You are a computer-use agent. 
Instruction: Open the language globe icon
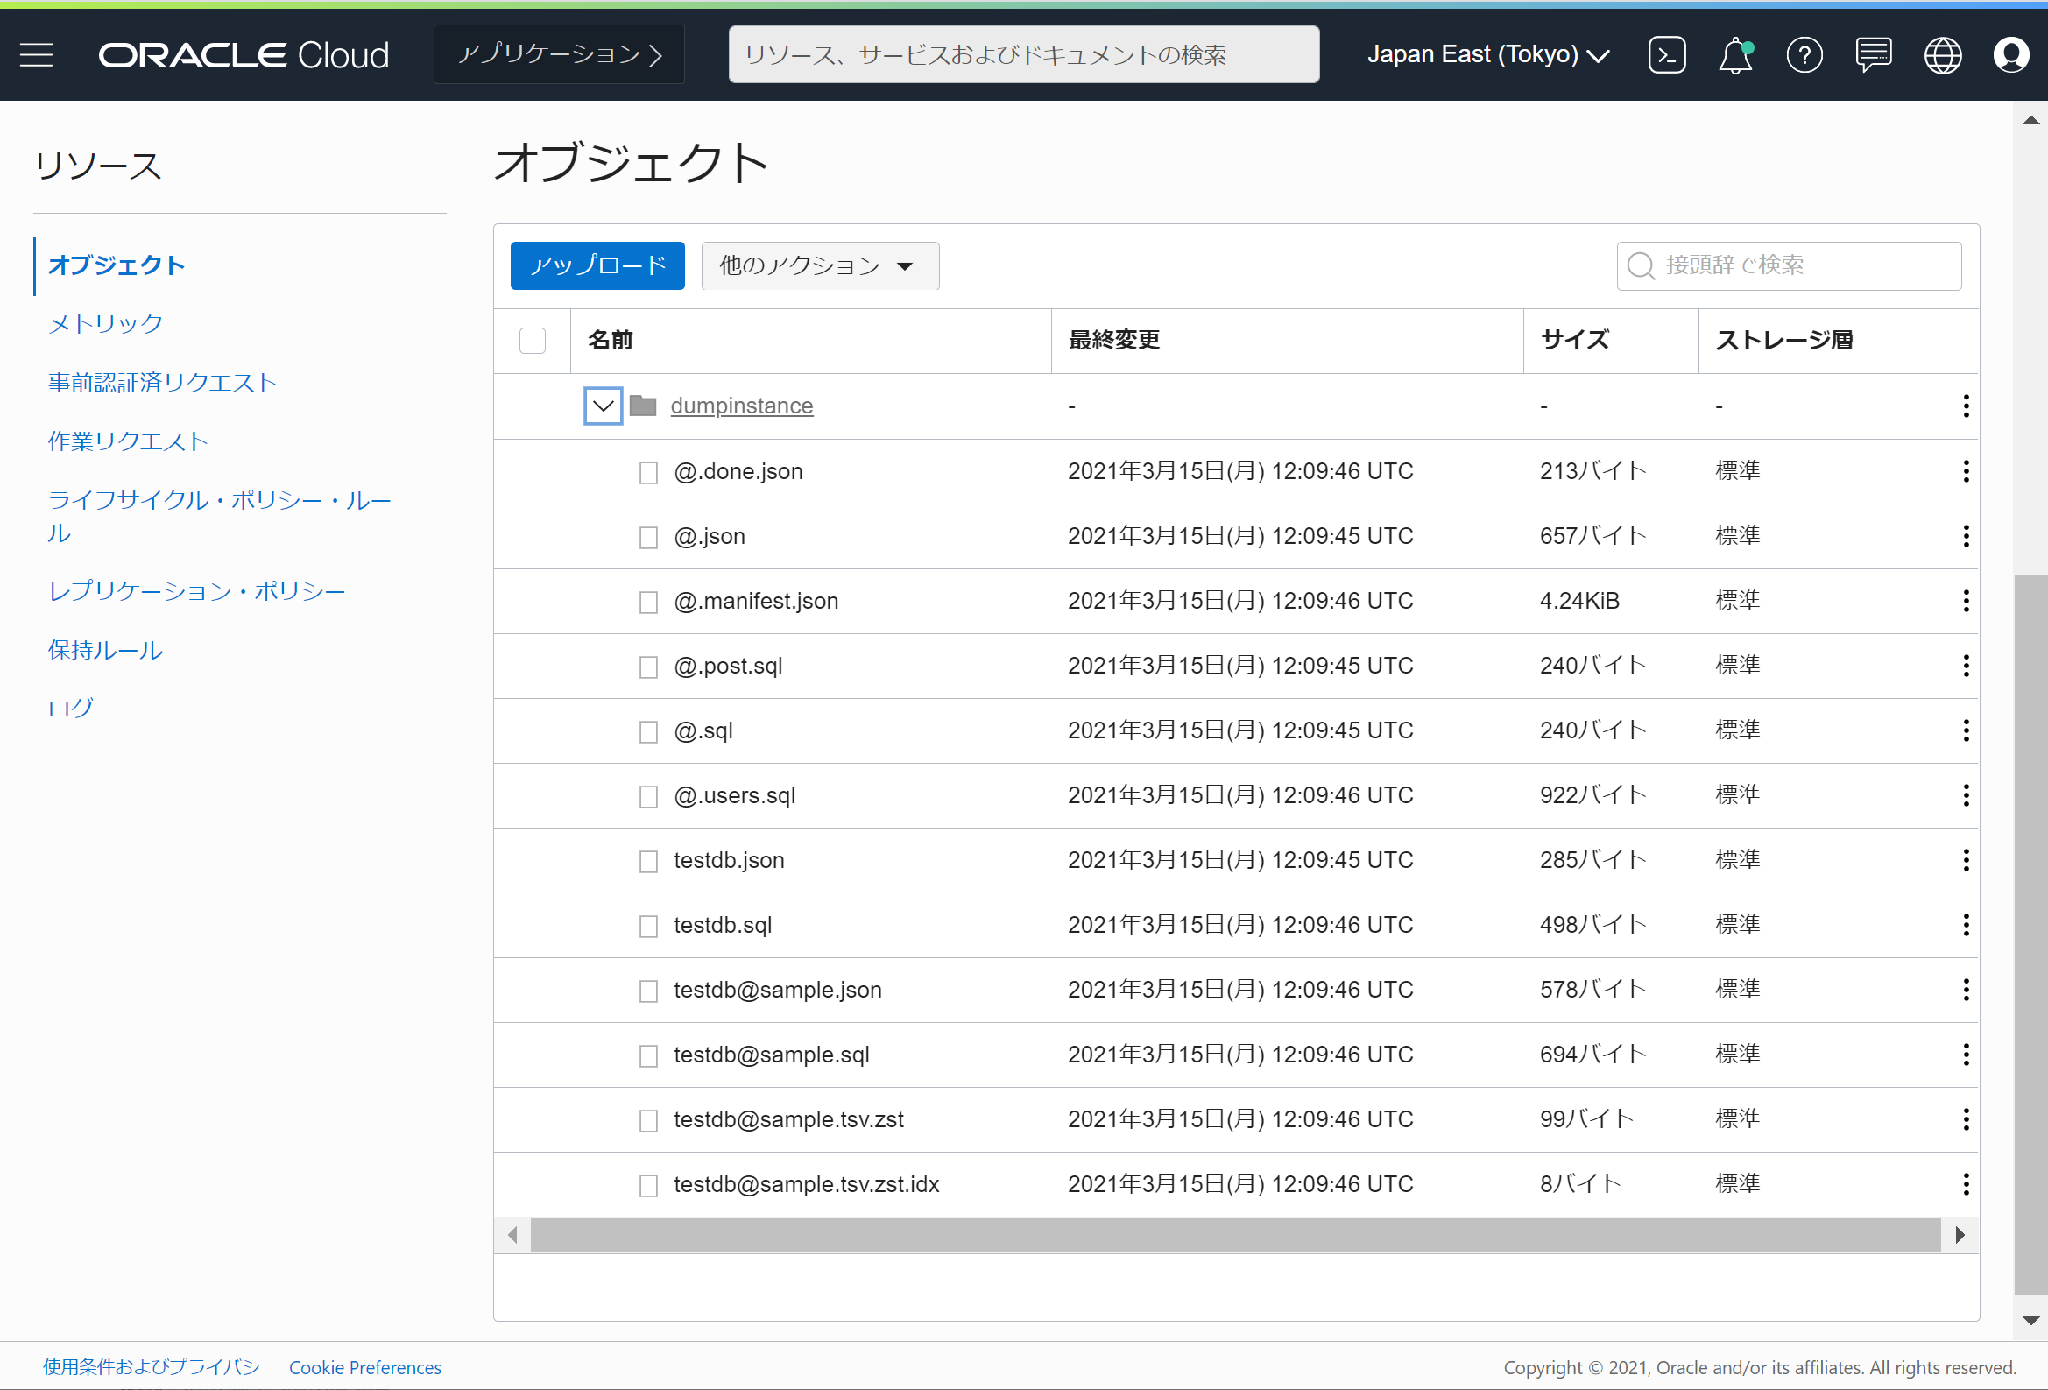[x=1941, y=54]
